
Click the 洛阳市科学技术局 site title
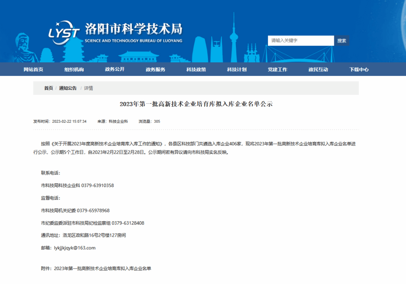pos(133,29)
